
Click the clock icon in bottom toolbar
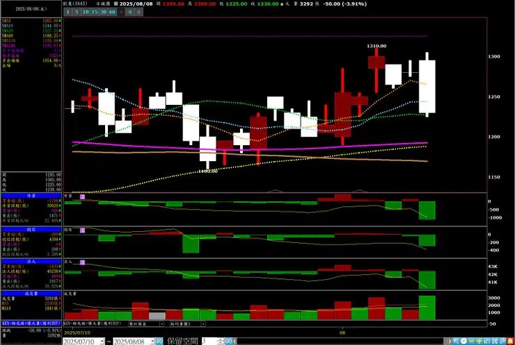click(x=463, y=341)
